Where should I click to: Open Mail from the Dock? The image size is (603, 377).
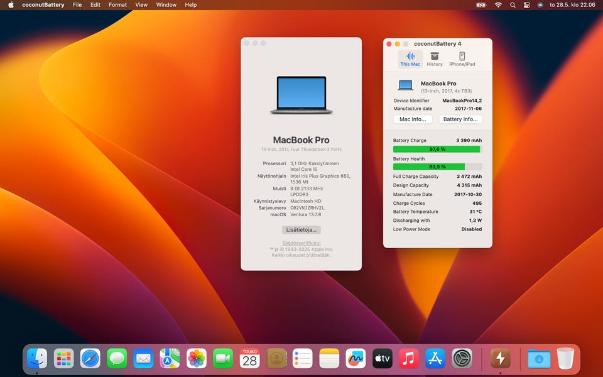pos(143,359)
